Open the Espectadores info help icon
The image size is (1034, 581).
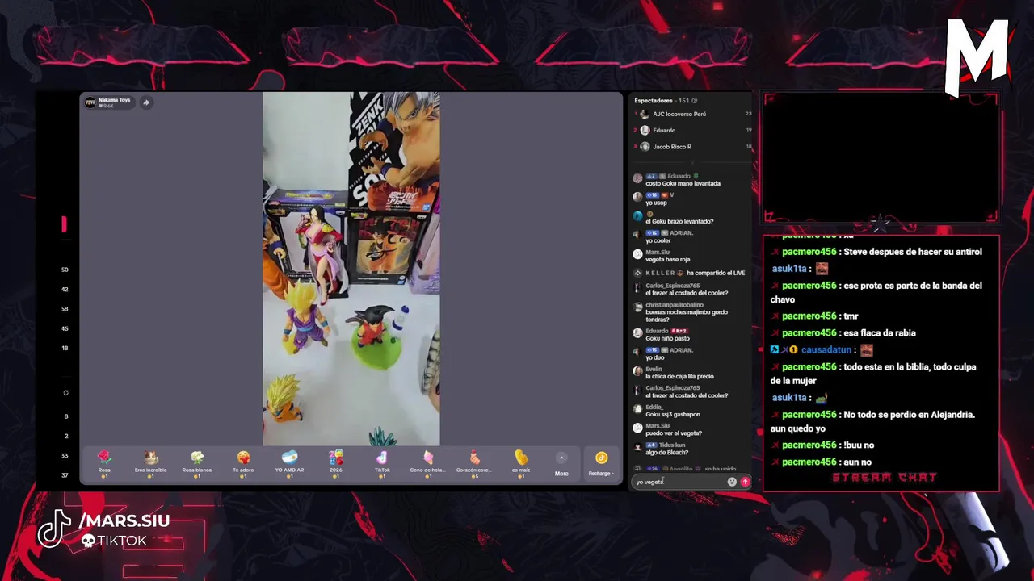pyautogui.click(x=694, y=101)
